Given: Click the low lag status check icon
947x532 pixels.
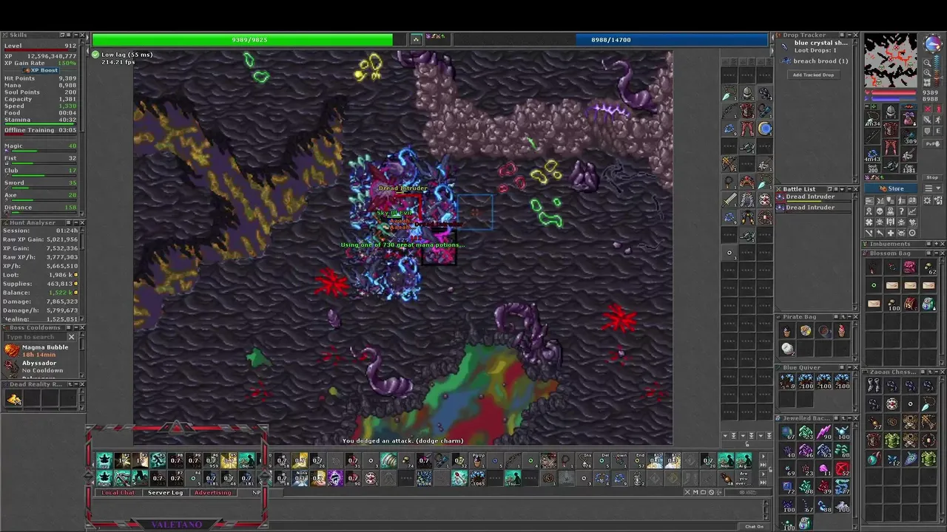Looking at the screenshot, I should (x=95, y=55).
